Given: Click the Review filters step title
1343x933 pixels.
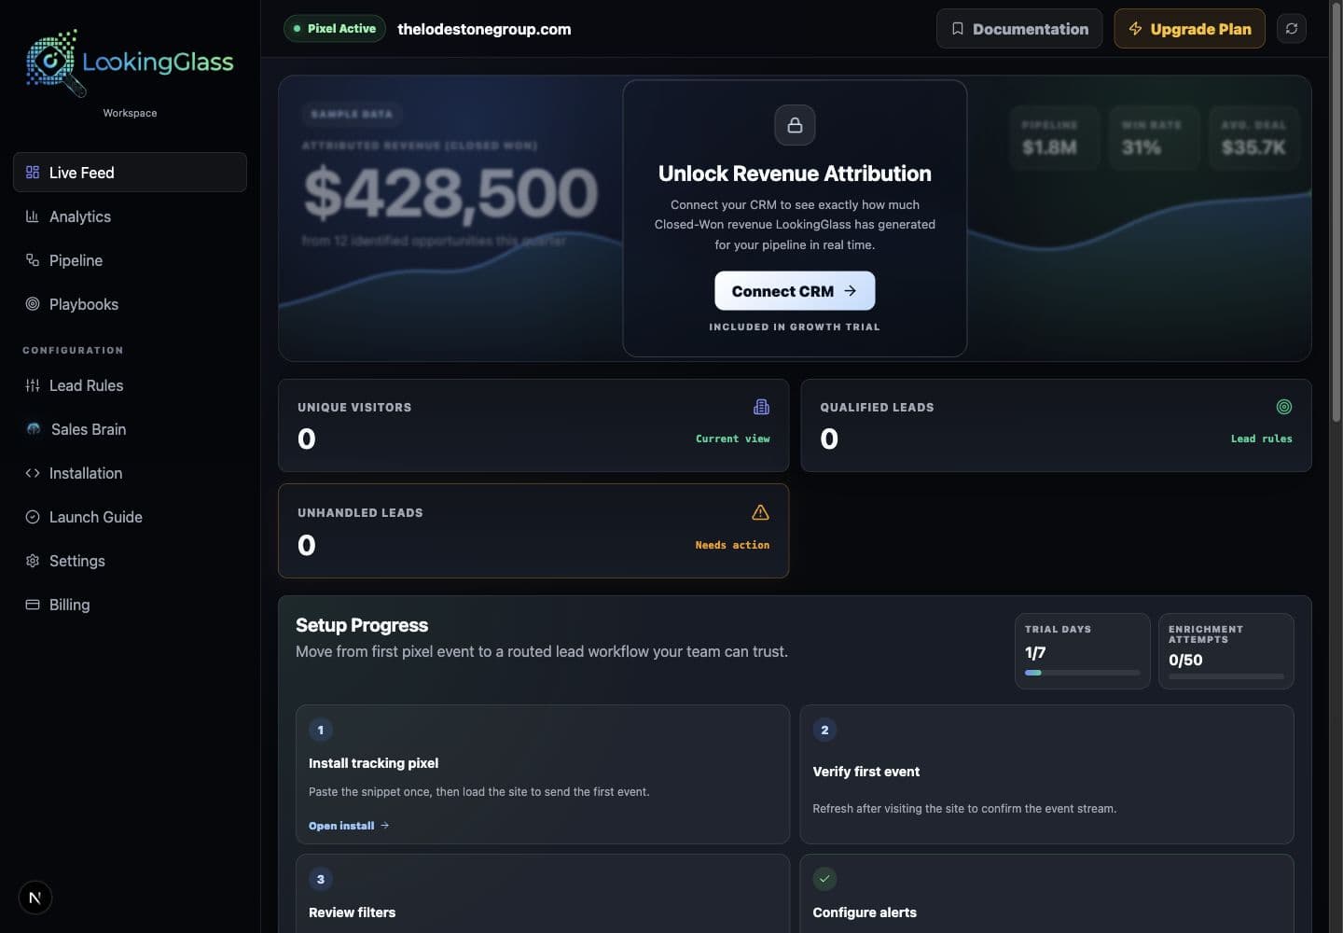Looking at the screenshot, I should [352, 912].
